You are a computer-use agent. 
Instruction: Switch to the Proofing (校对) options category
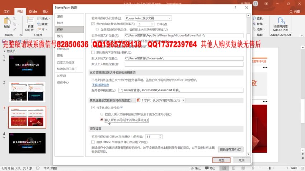point(60,23)
